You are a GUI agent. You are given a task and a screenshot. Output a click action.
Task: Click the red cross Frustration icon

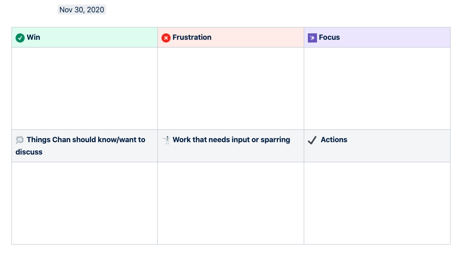pyautogui.click(x=166, y=37)
